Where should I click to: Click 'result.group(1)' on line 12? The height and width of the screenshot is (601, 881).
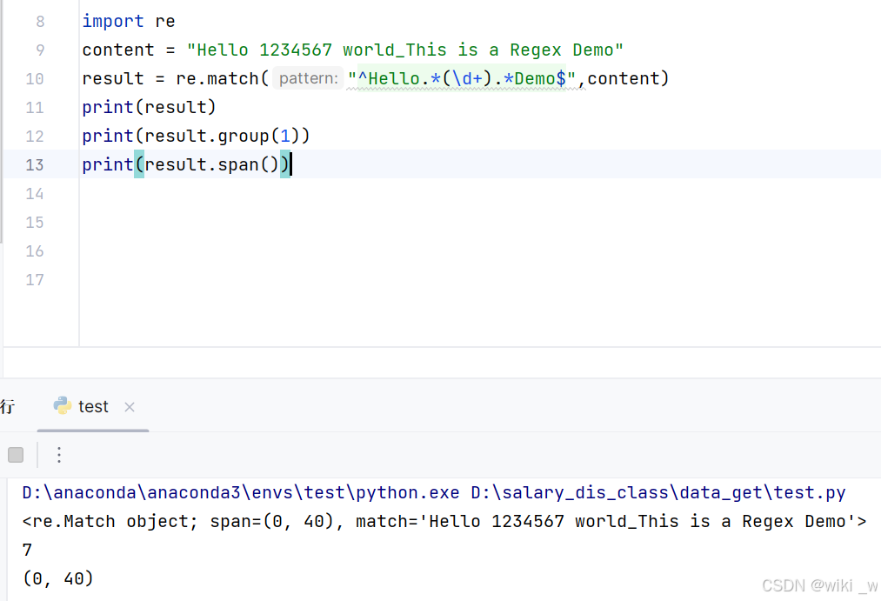click(222, 136)
